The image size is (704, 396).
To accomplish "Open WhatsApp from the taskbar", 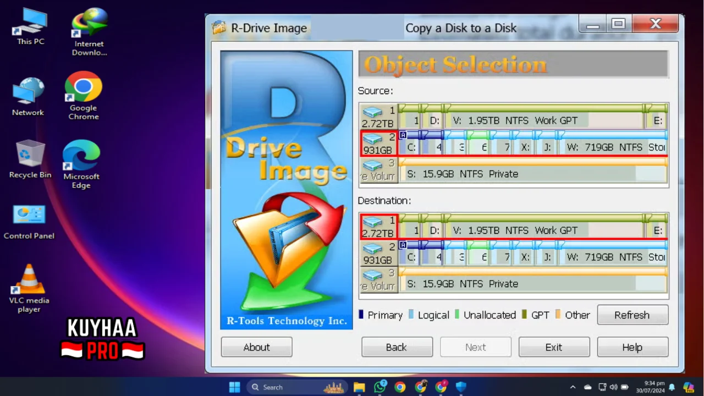I will point(380,387).
